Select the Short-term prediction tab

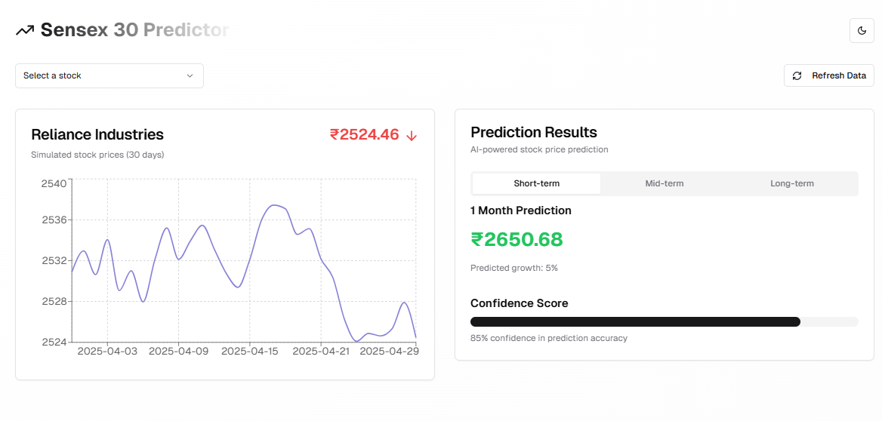coord(536,183)
